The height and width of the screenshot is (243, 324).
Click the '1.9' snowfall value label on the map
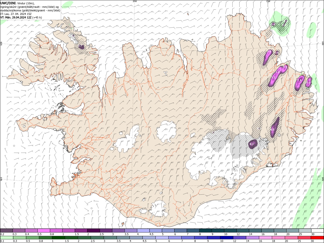300,80
